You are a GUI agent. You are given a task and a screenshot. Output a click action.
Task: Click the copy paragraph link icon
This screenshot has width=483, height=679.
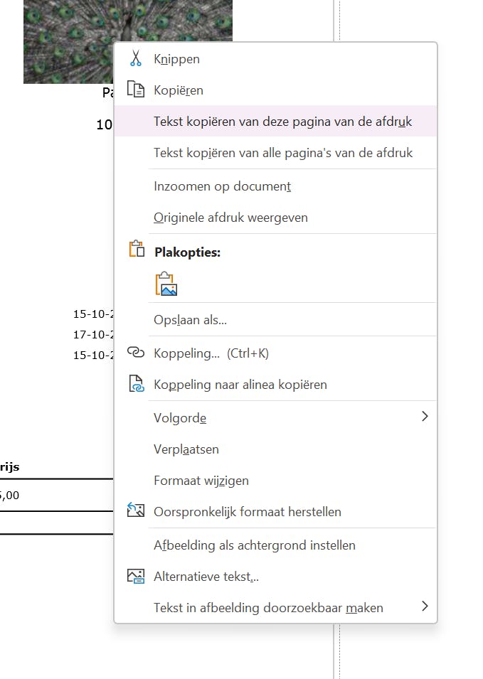click(135, 384)
